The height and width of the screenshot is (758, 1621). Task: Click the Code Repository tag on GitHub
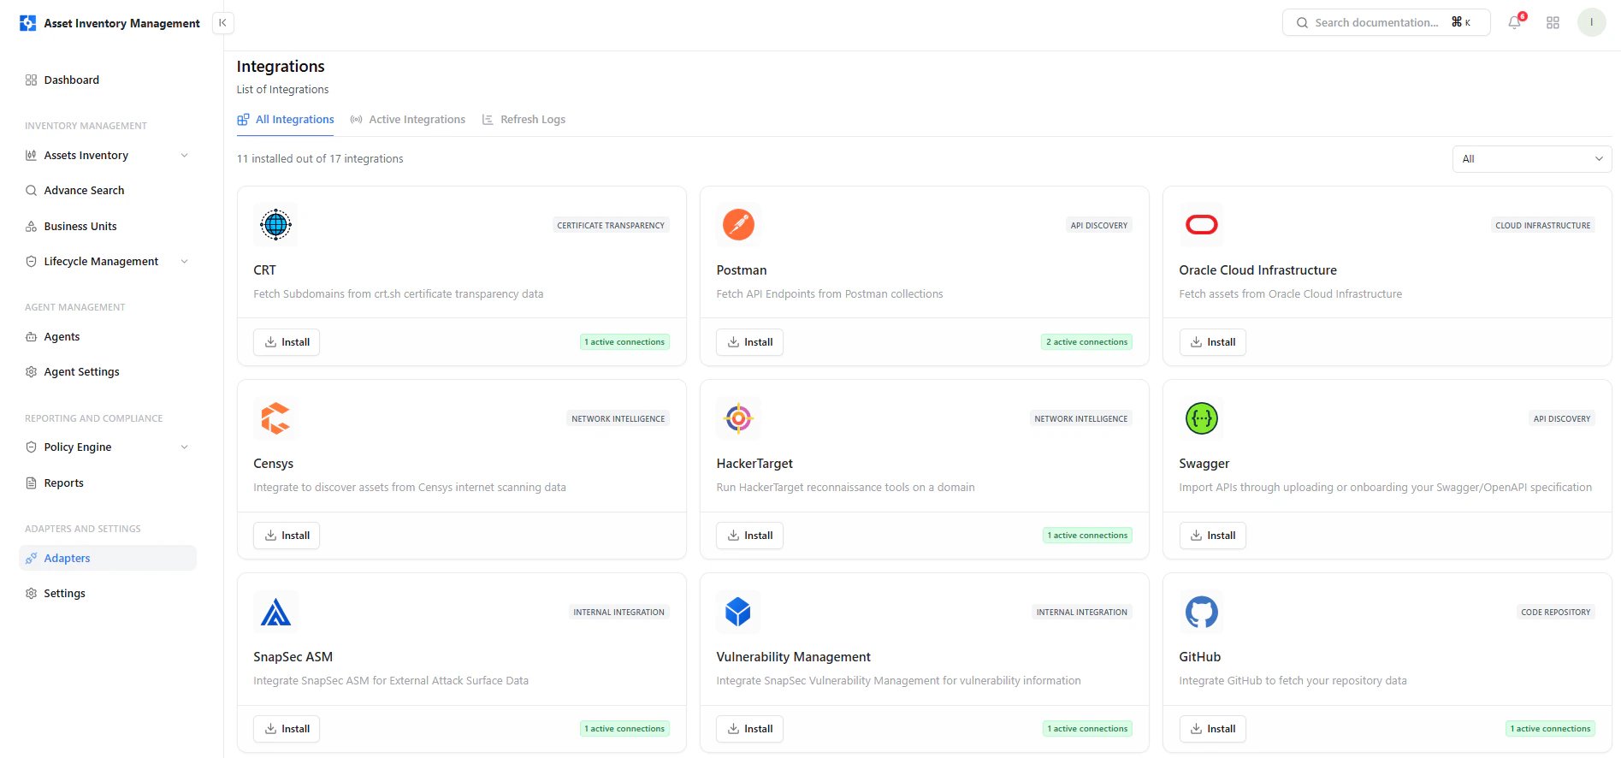point(1555,613)
